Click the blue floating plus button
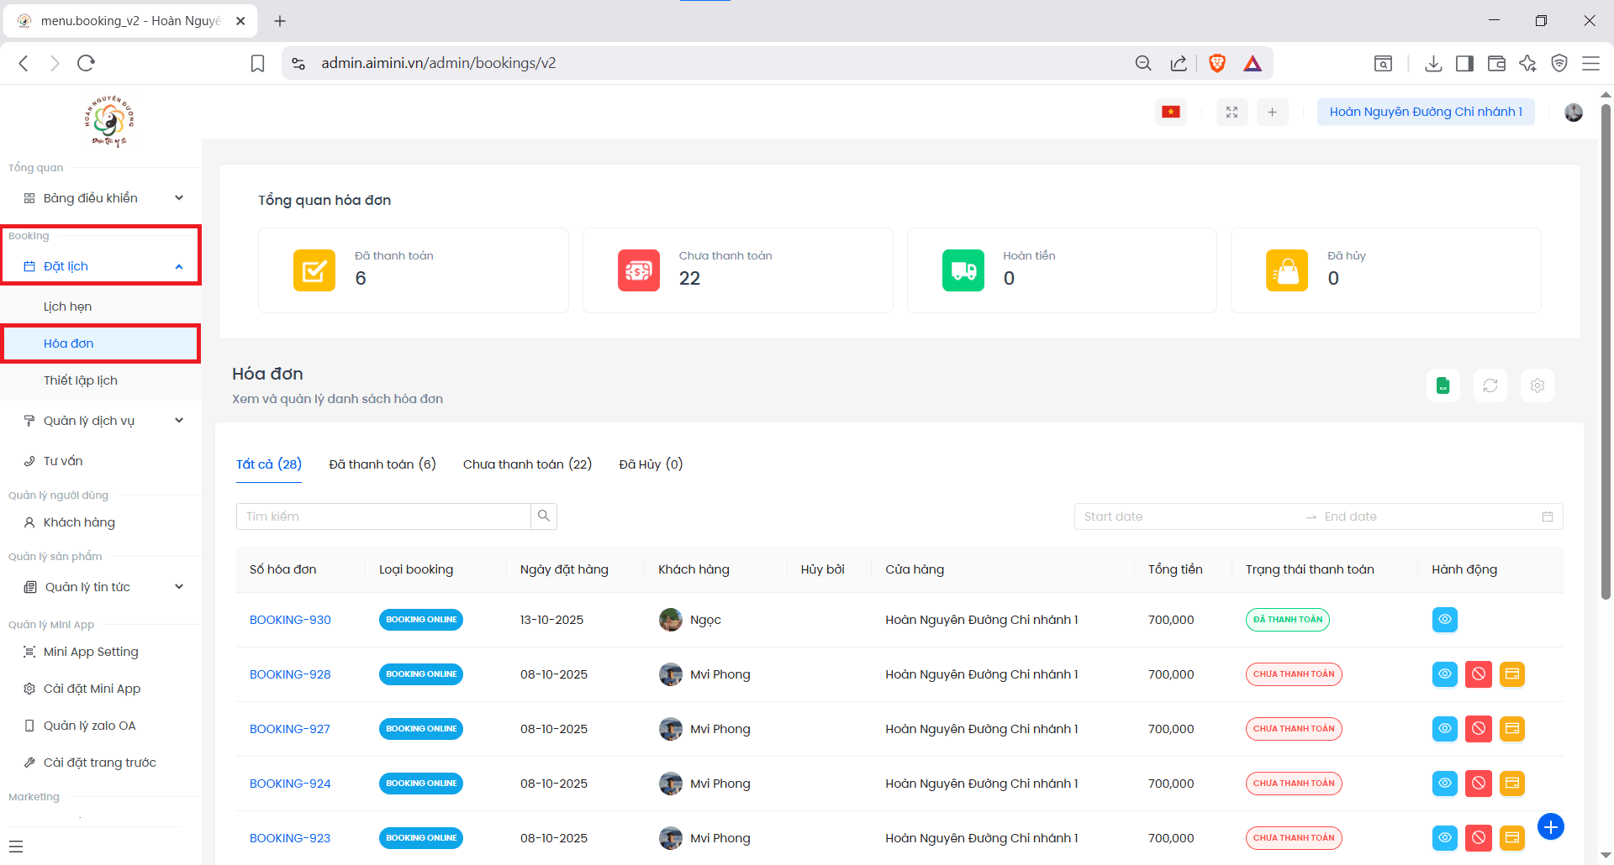The width and height of the screenshot is (1614, 865). click(1550, 826)
